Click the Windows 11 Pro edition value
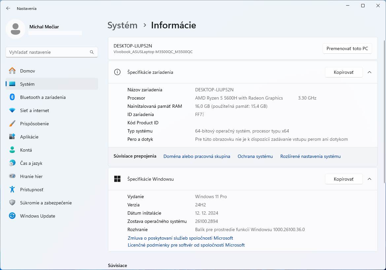Screen dimensions: 386x270 211,196
